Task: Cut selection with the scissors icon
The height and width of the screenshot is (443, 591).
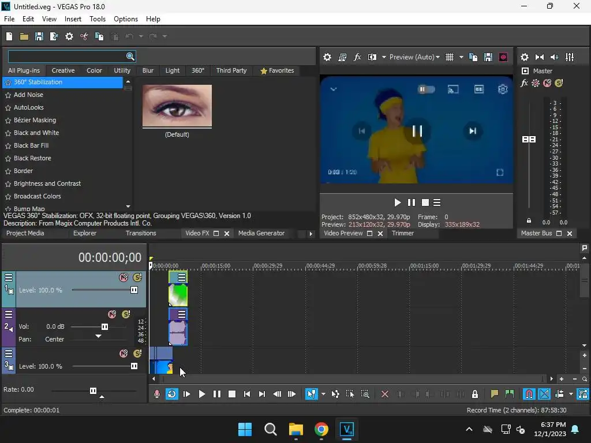Action: tap(84, 36)
